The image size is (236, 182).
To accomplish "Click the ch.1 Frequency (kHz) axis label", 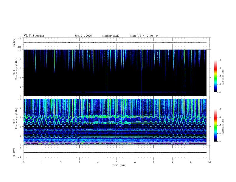I will coord(15,73).
